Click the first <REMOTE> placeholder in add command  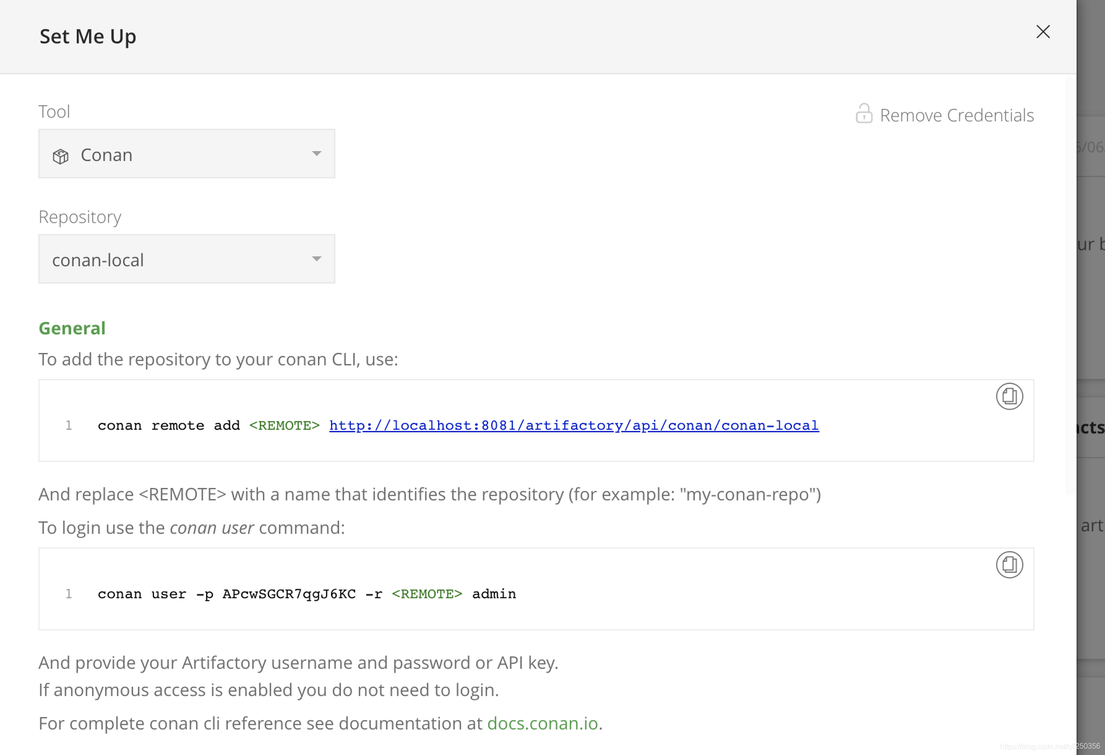284,425
